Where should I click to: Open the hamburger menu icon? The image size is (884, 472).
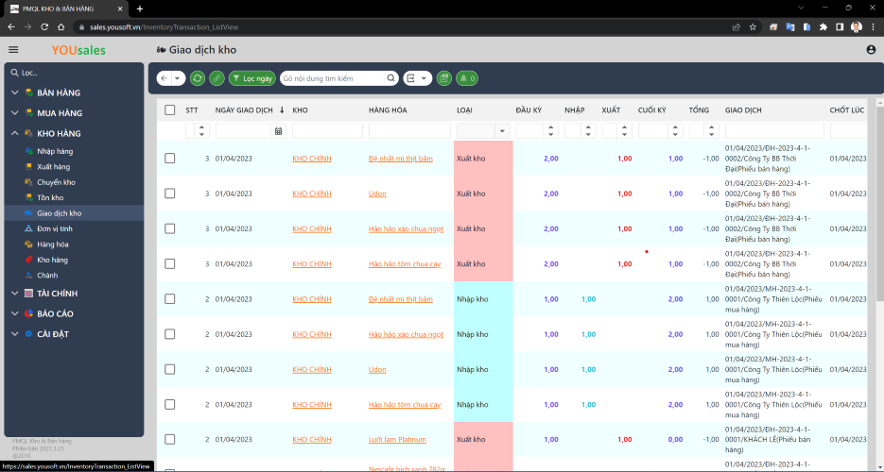[13, 49]
